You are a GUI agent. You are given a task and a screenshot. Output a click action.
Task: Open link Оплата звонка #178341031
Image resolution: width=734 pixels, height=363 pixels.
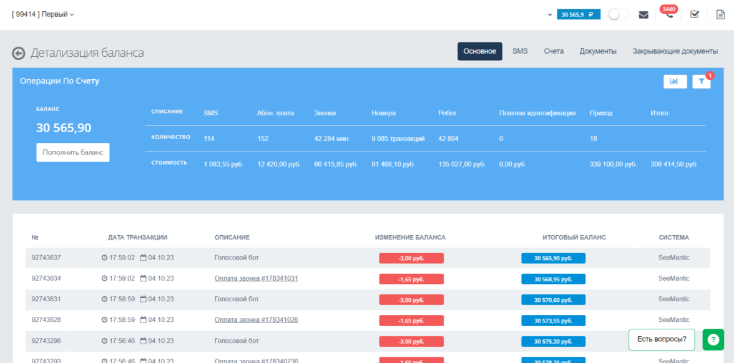click(256, 278)
